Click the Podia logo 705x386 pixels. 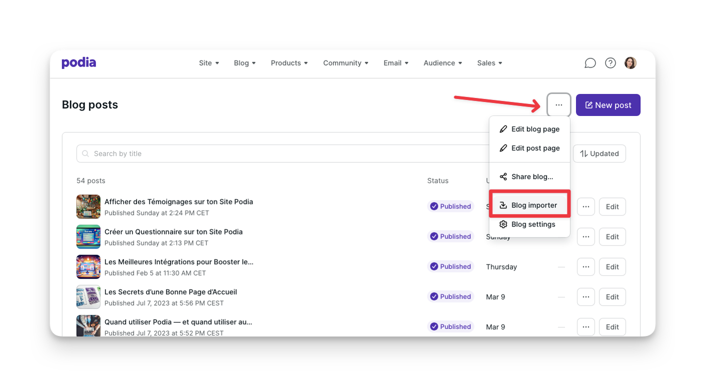click(78, 63)
